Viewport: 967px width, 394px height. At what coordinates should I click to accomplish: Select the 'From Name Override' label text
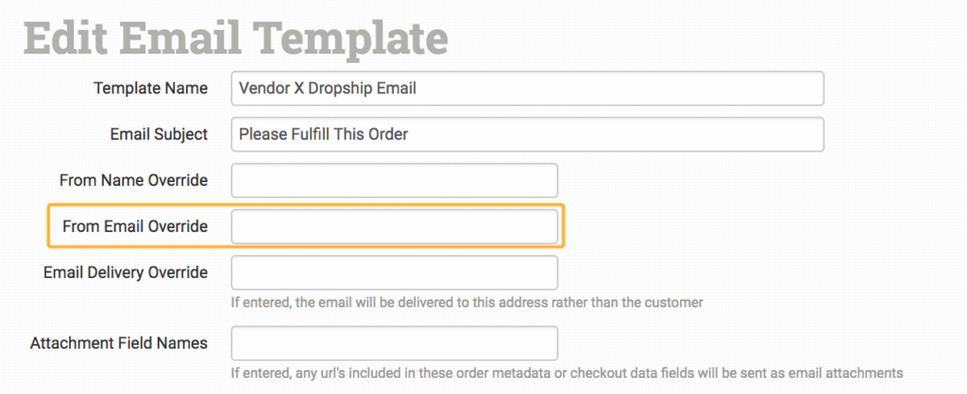click(133, 180)
